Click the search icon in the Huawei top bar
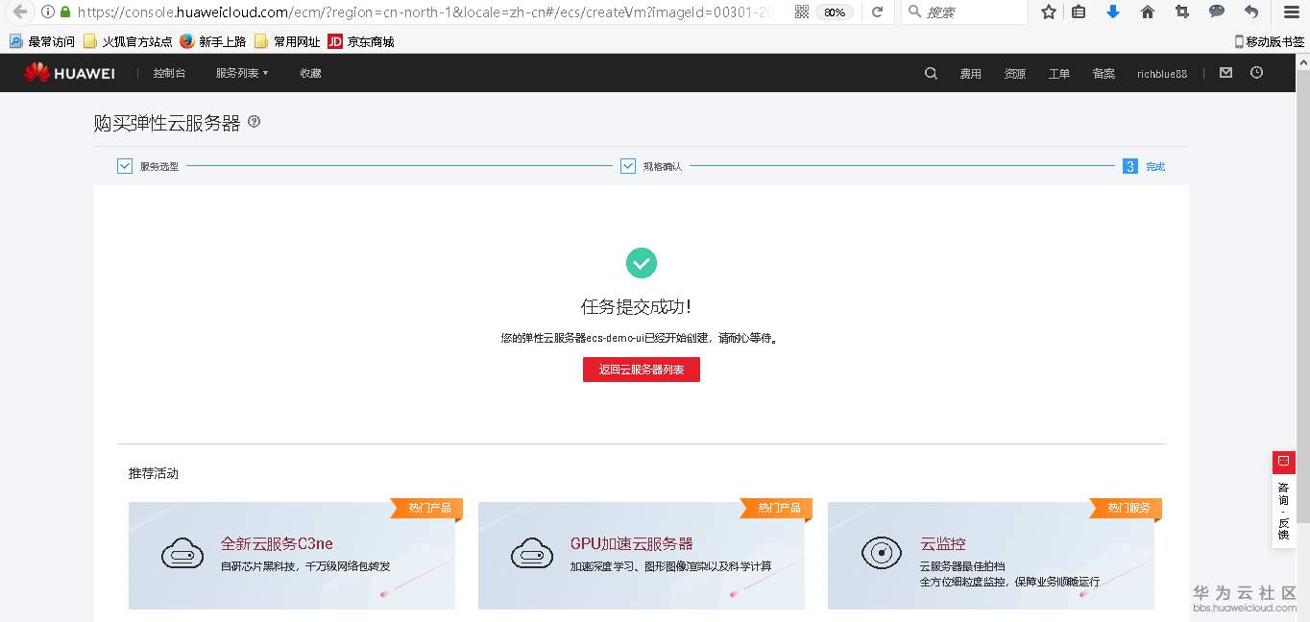Image resolution: width=1310 pixels, height=622 pixels. click(930, 73)
